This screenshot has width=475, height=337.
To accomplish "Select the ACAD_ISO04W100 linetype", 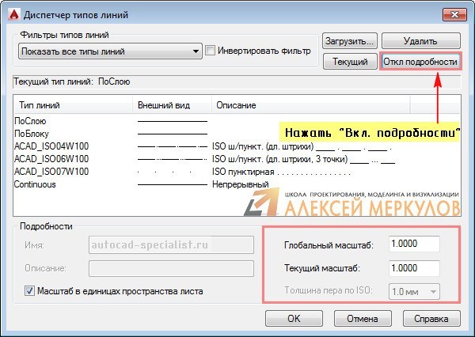I will pos(51,146).
